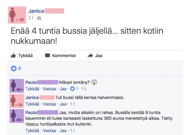Click the shocked face emoji in Paula's comment

click(x=94, y=82)
